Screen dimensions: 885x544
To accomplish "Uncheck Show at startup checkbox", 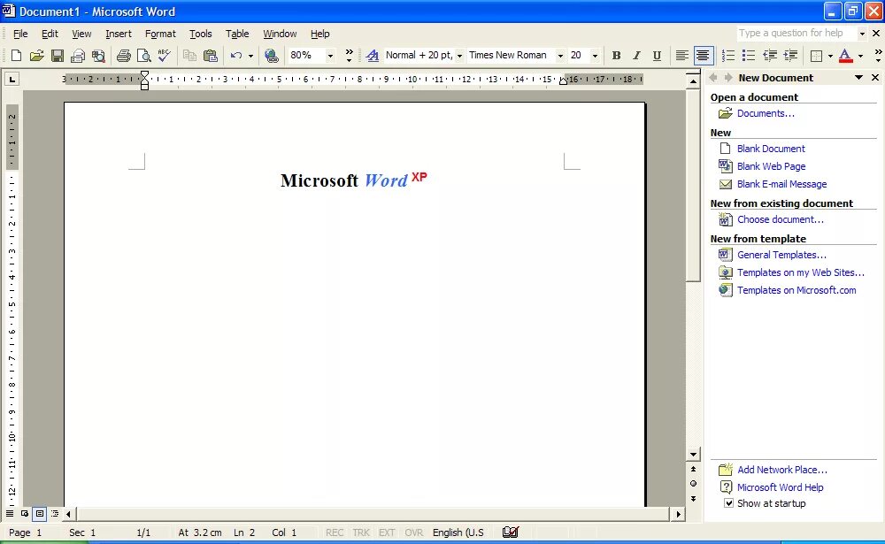I will (728, 503).
